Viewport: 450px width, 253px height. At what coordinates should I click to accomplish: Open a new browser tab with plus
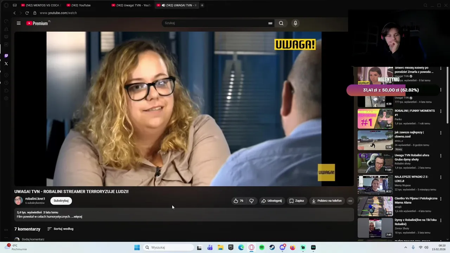tap(202, 5)
